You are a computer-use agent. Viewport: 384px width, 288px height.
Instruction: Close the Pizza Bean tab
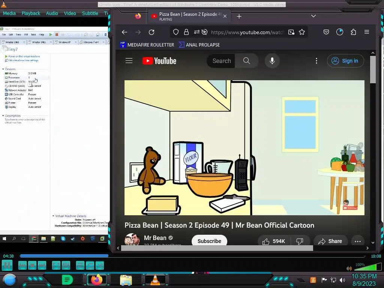click(225, 16)
